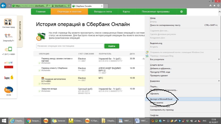Choose Обновить in context menu
221x124 pixels.
(x=154, y=94)
